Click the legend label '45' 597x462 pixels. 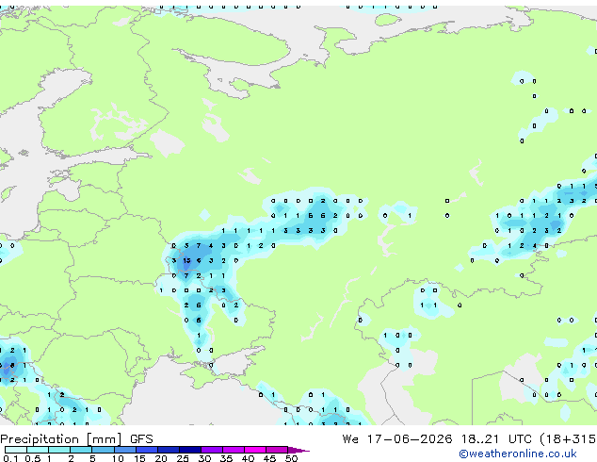[269, 458]
